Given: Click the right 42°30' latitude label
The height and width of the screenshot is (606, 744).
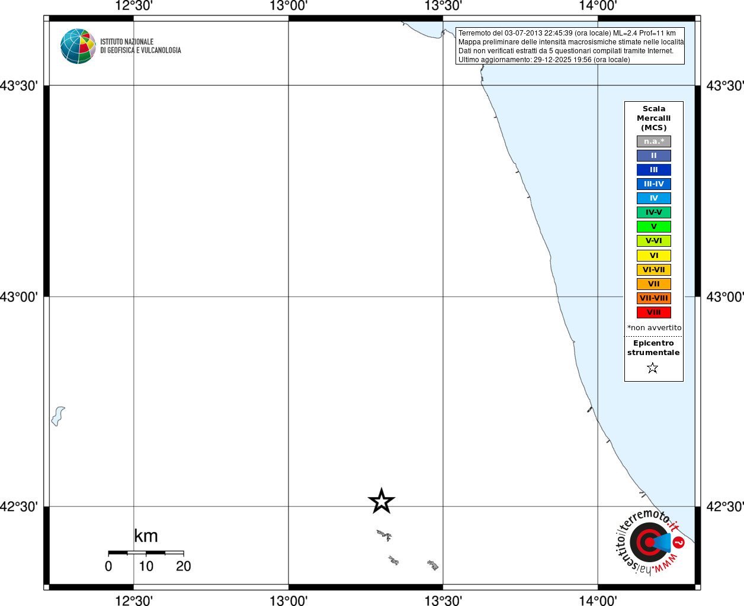Looking at the screenshot, I should pyautogui.click(x=725, y=507).
